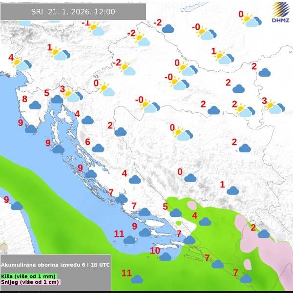
Task: Click the cloud icon beside temperature 6
Action: click(98, 148)
